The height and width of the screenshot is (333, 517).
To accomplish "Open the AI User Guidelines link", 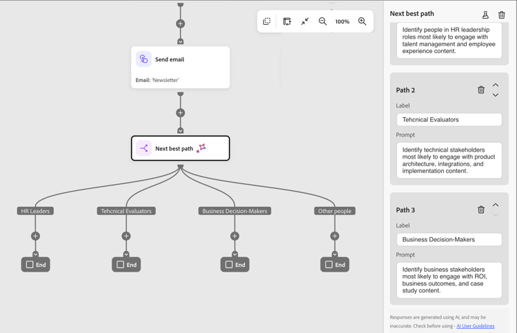I will 476,325.
